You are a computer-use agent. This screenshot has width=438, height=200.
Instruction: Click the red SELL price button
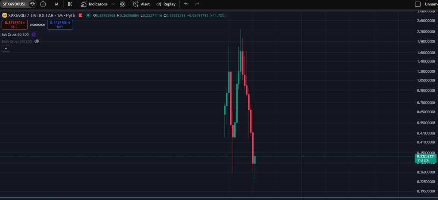click(x=15, y=25)
